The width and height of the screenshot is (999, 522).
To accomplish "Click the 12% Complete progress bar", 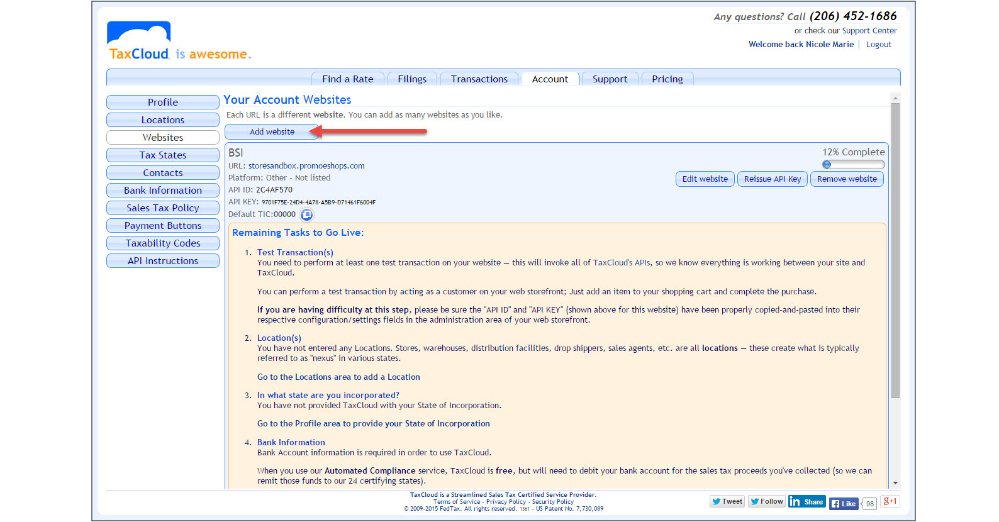I will point(854,164).
